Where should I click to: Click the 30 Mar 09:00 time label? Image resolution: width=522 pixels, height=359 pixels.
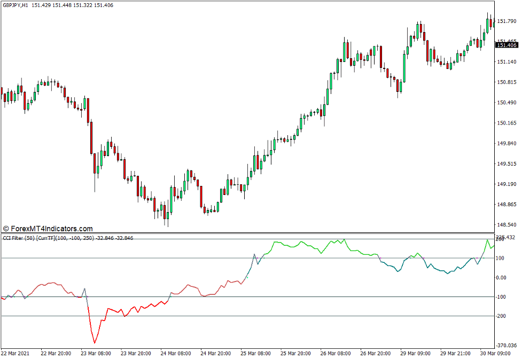(x=495, y=353)
